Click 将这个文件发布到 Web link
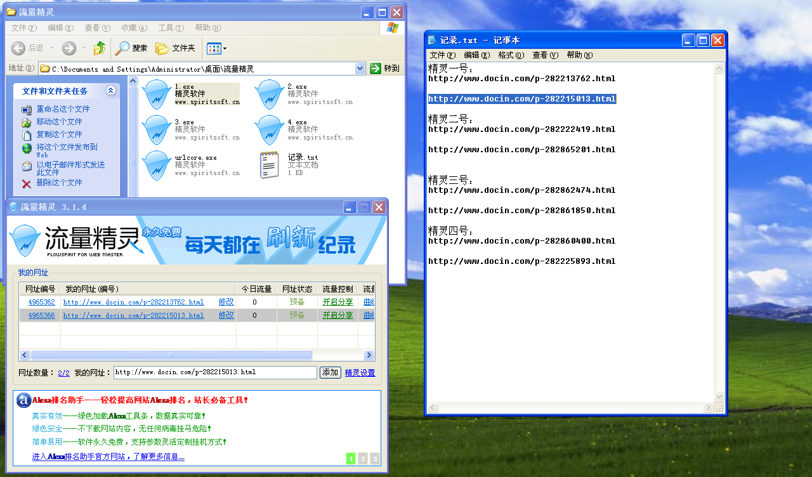 pos(67,150)
